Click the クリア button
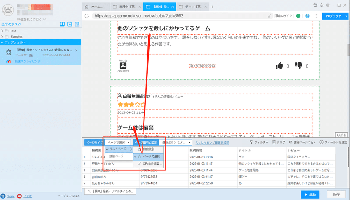 click(279, 142)
